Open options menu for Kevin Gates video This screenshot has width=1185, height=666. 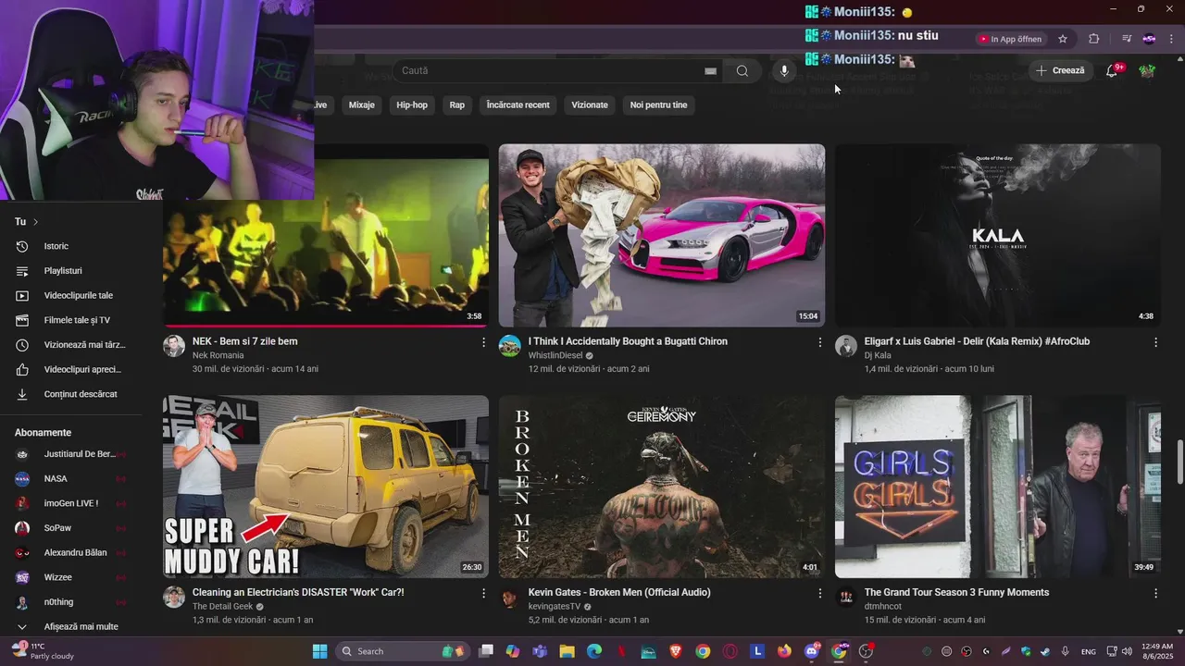(x=819, y=593)
